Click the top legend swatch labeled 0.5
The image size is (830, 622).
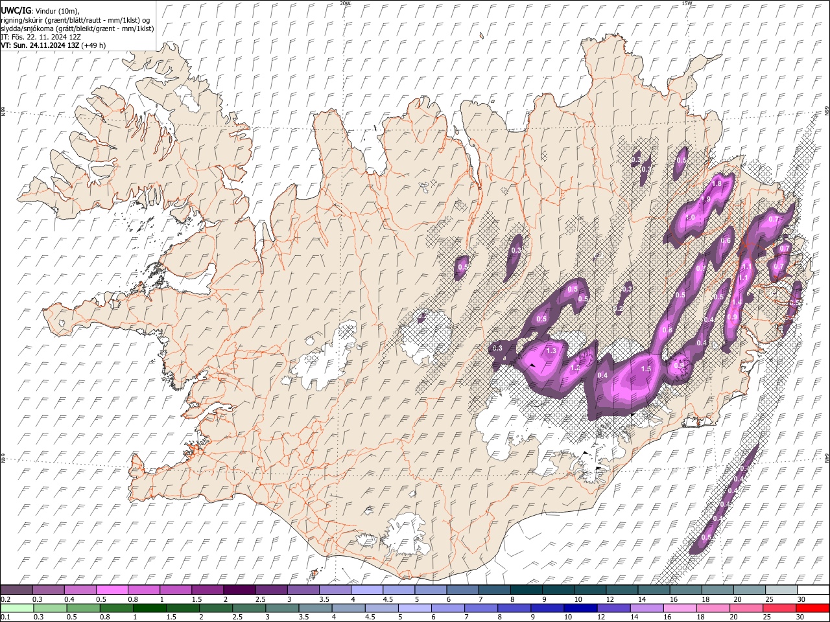pyautogui.click(x=112, y=590)
